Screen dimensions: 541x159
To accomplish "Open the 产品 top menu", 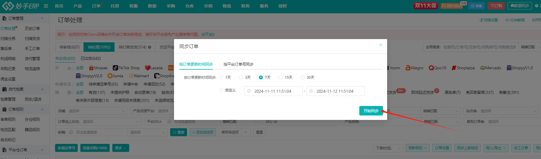I will pyautogui.click(x=78, y=6).
